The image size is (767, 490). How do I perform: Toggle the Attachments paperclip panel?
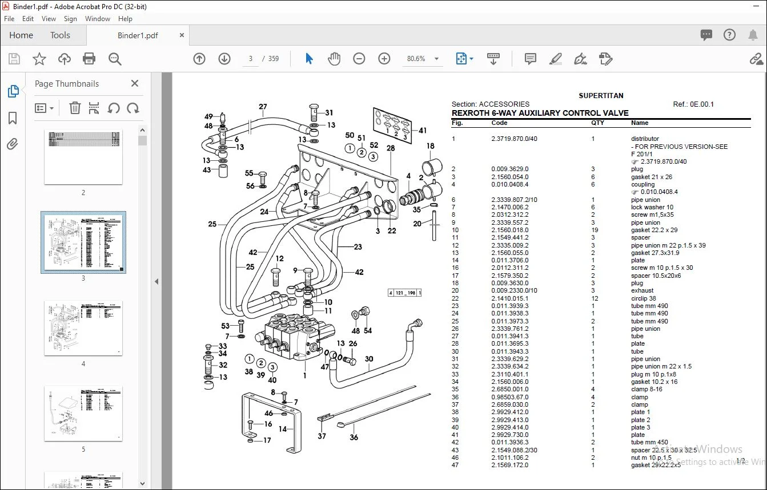[x=13, y=144]
